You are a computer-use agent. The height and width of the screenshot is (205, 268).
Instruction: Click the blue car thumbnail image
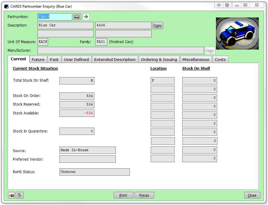click(x=237, y=33)
